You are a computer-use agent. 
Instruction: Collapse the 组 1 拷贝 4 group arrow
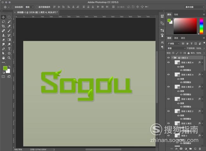point(172,58)
